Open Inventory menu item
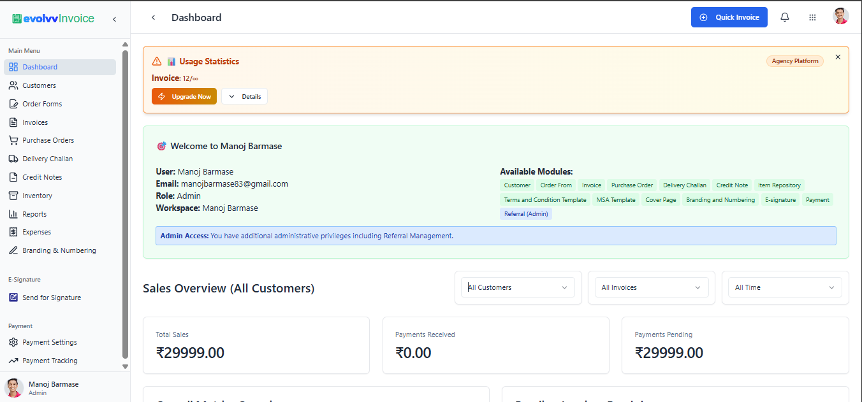Image resolution: width=862 pixels, height=402 pixels. (60, 196)
